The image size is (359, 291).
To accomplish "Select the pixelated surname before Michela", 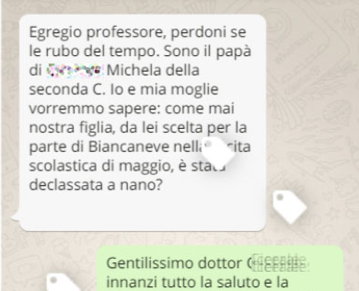I will 74,70.
